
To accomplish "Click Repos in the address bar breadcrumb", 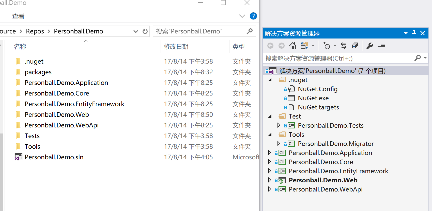I will tap(35, 31).
